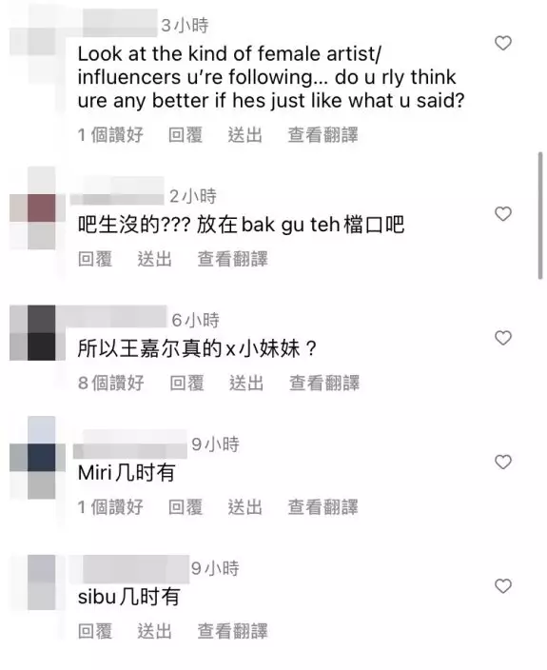Reply (回覆) to the English comment
Image resolution: width=547 pixels, height=670 pixels.
[x=185, y=135]
